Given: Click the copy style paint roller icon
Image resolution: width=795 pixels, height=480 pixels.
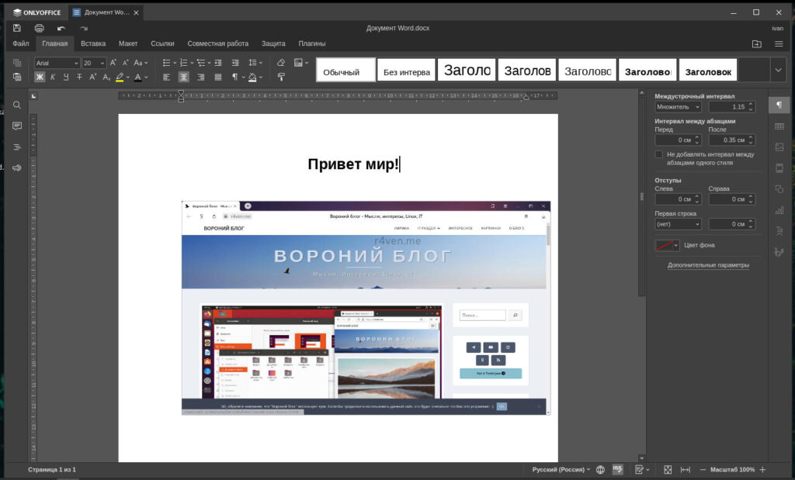Looking at the screenshot, I should [281, 77].
